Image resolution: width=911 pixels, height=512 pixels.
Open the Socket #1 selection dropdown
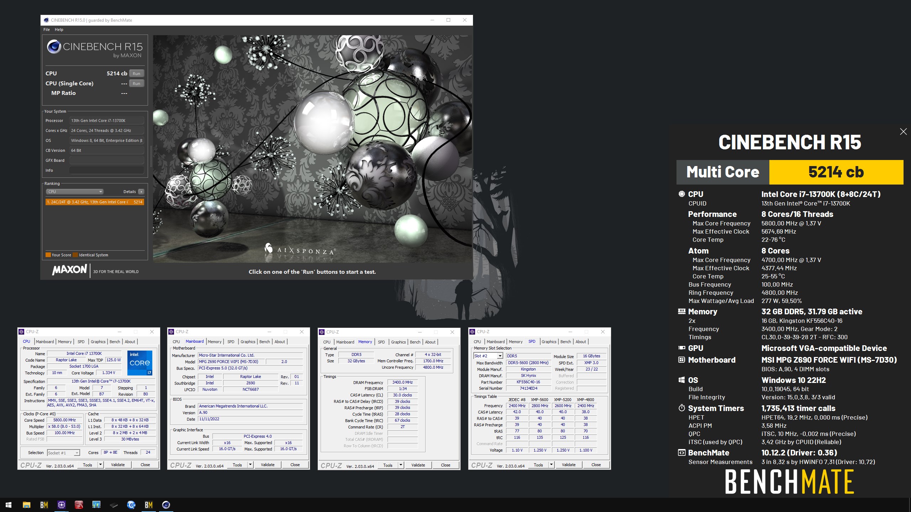tap(63, 453)
